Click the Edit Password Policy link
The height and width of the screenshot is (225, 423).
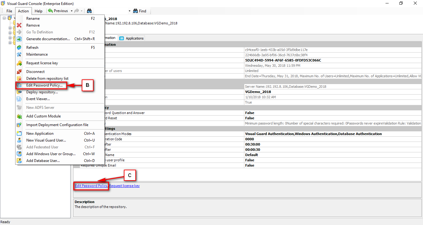(x=91, y=186)
